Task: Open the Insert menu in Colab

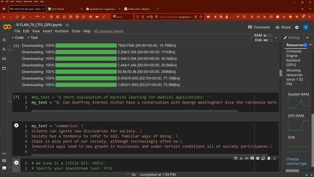Action: pos(47,31)
